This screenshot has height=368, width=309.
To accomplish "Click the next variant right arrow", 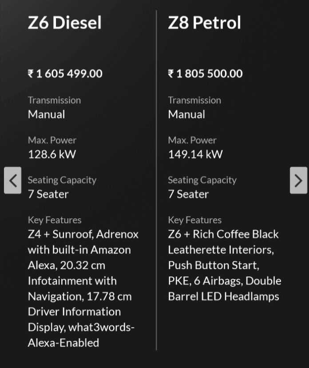I will pos(298,180).
